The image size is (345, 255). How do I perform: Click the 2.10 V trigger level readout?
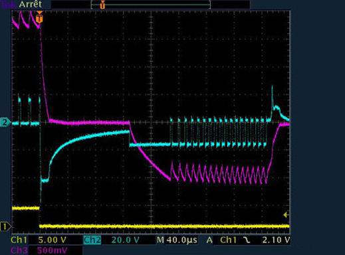click(276, 240)
